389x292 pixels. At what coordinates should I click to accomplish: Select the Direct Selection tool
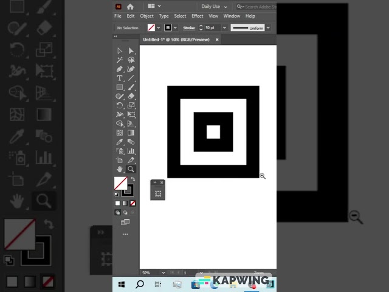tap(131, 51)
